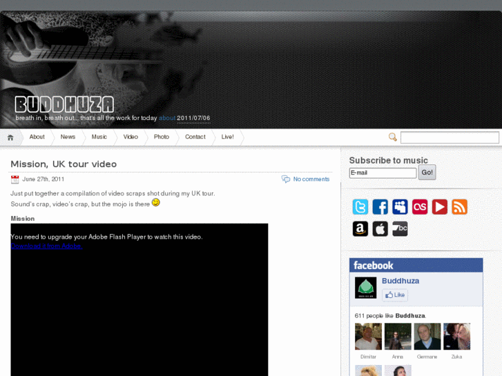
Task: Submit subscription with Go! button
Action: coord(427,172)
